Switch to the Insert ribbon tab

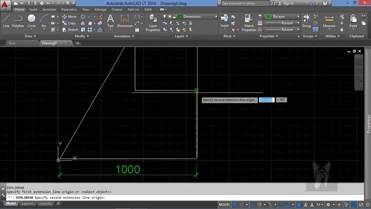tap(33, 10)
